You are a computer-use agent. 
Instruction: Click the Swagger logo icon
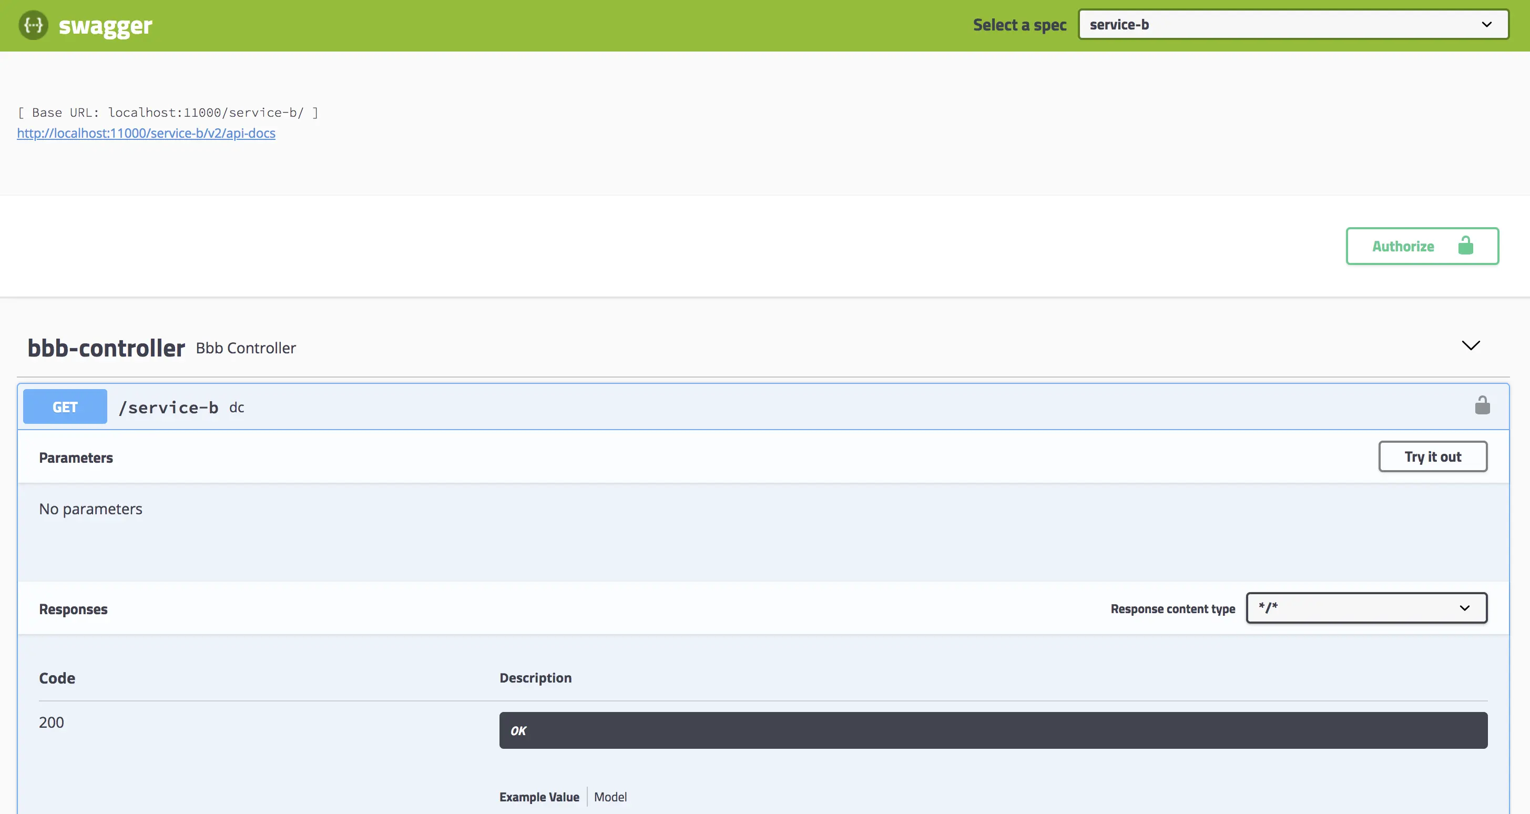[x=33, y=26]
